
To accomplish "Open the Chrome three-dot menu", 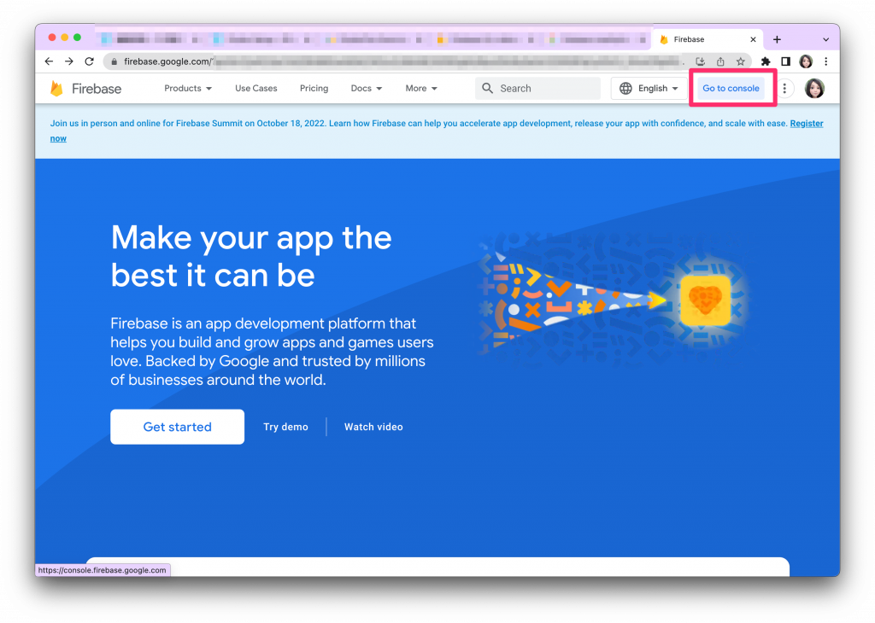I will (x=826, y=61).
